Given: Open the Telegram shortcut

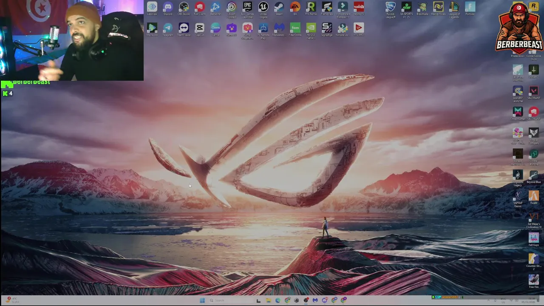Looking at the screenshot, I should [168, 29].
